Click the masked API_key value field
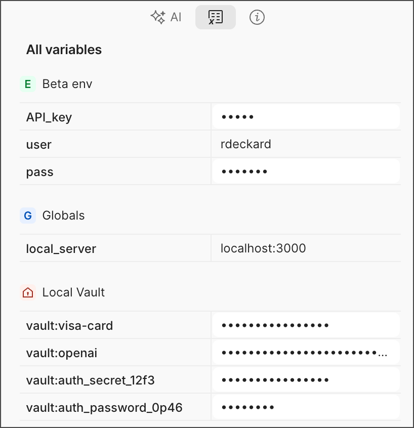The width and height of the screenshot is (414, 428). point(306,117)
